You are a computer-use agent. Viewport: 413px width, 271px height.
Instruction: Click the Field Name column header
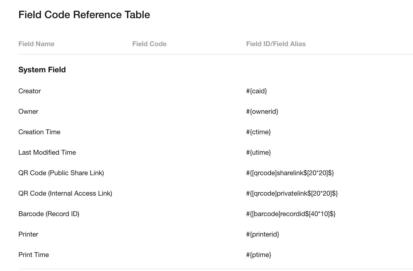coord(36,44)
